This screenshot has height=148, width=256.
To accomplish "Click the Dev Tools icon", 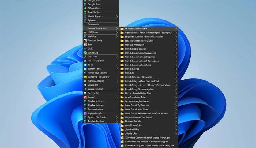I will pos(85,57).
